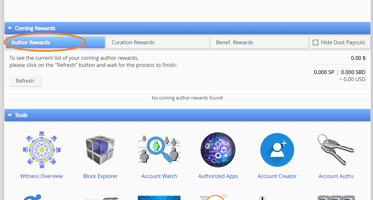Select the Author Rewards tab
373x200 pixels.
point(55,42)
